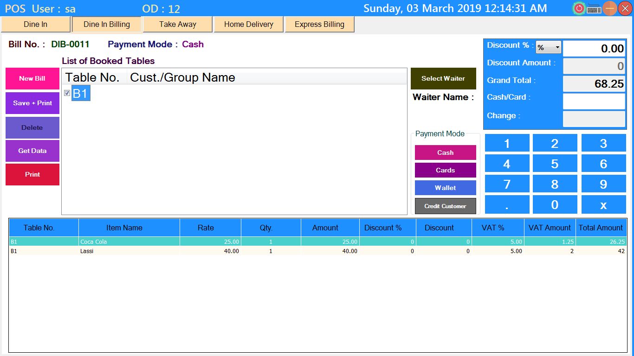Tap digit 0 on the keypad
Screen dimensions: 634x356
[x=555, y=205]
